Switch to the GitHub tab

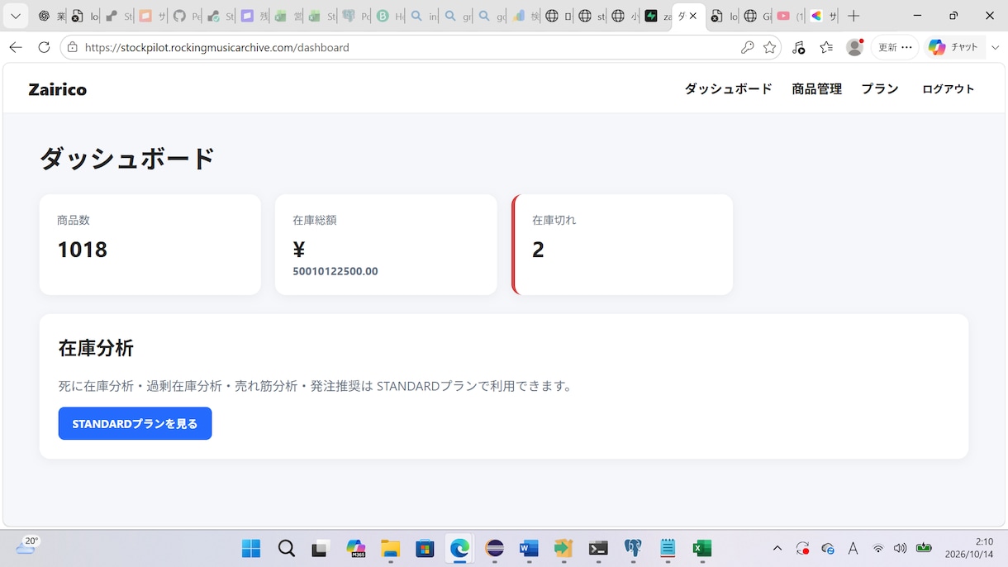click(x=187, y=16)
